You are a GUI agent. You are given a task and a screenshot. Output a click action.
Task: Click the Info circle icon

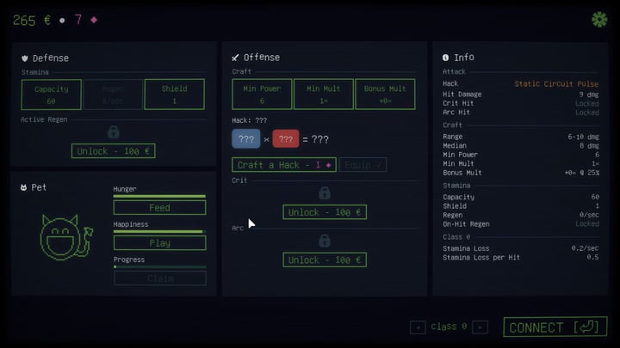point(446,58)
